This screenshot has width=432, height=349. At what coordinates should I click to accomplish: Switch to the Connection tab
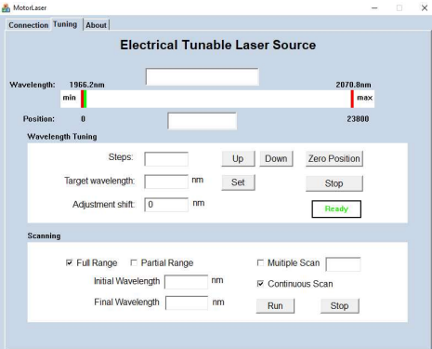click(x=29, y=25)
